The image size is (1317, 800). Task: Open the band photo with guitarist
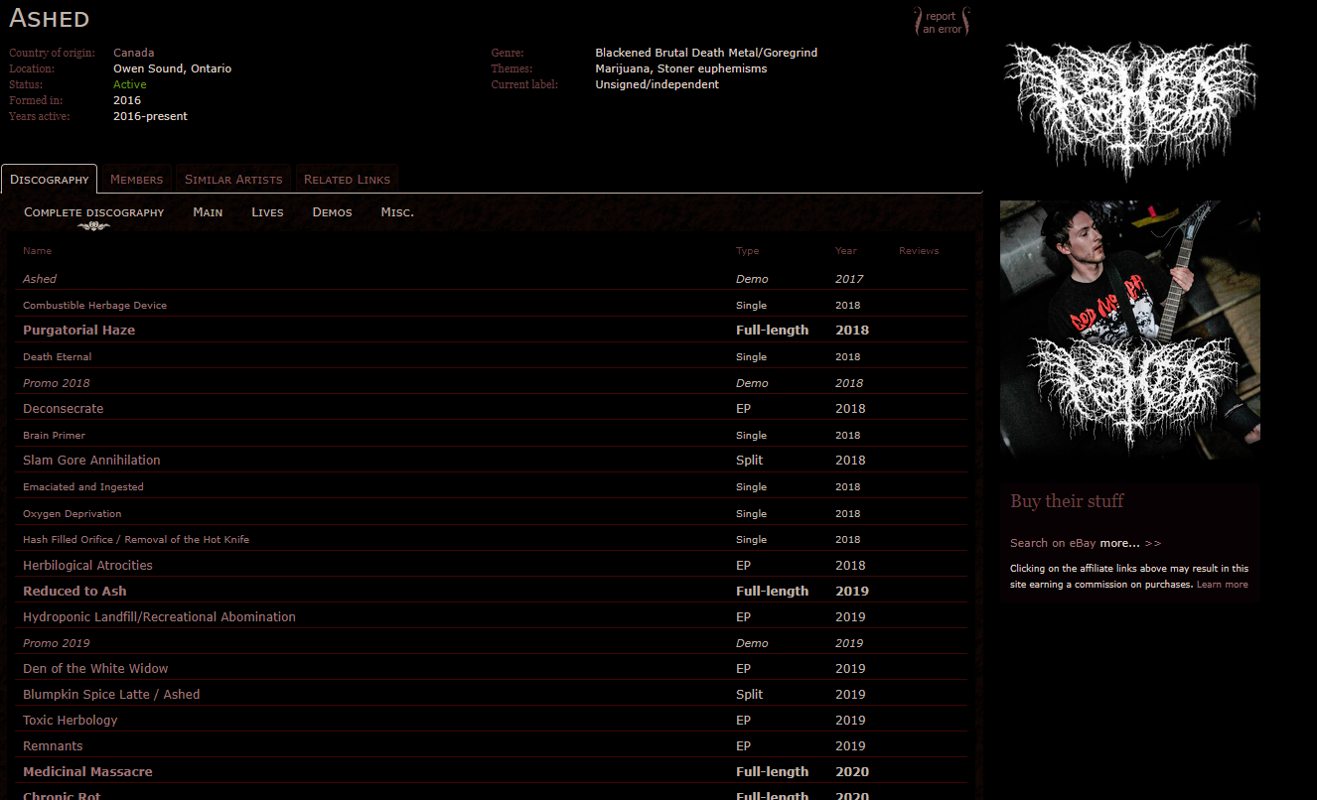click(1129, 329)
